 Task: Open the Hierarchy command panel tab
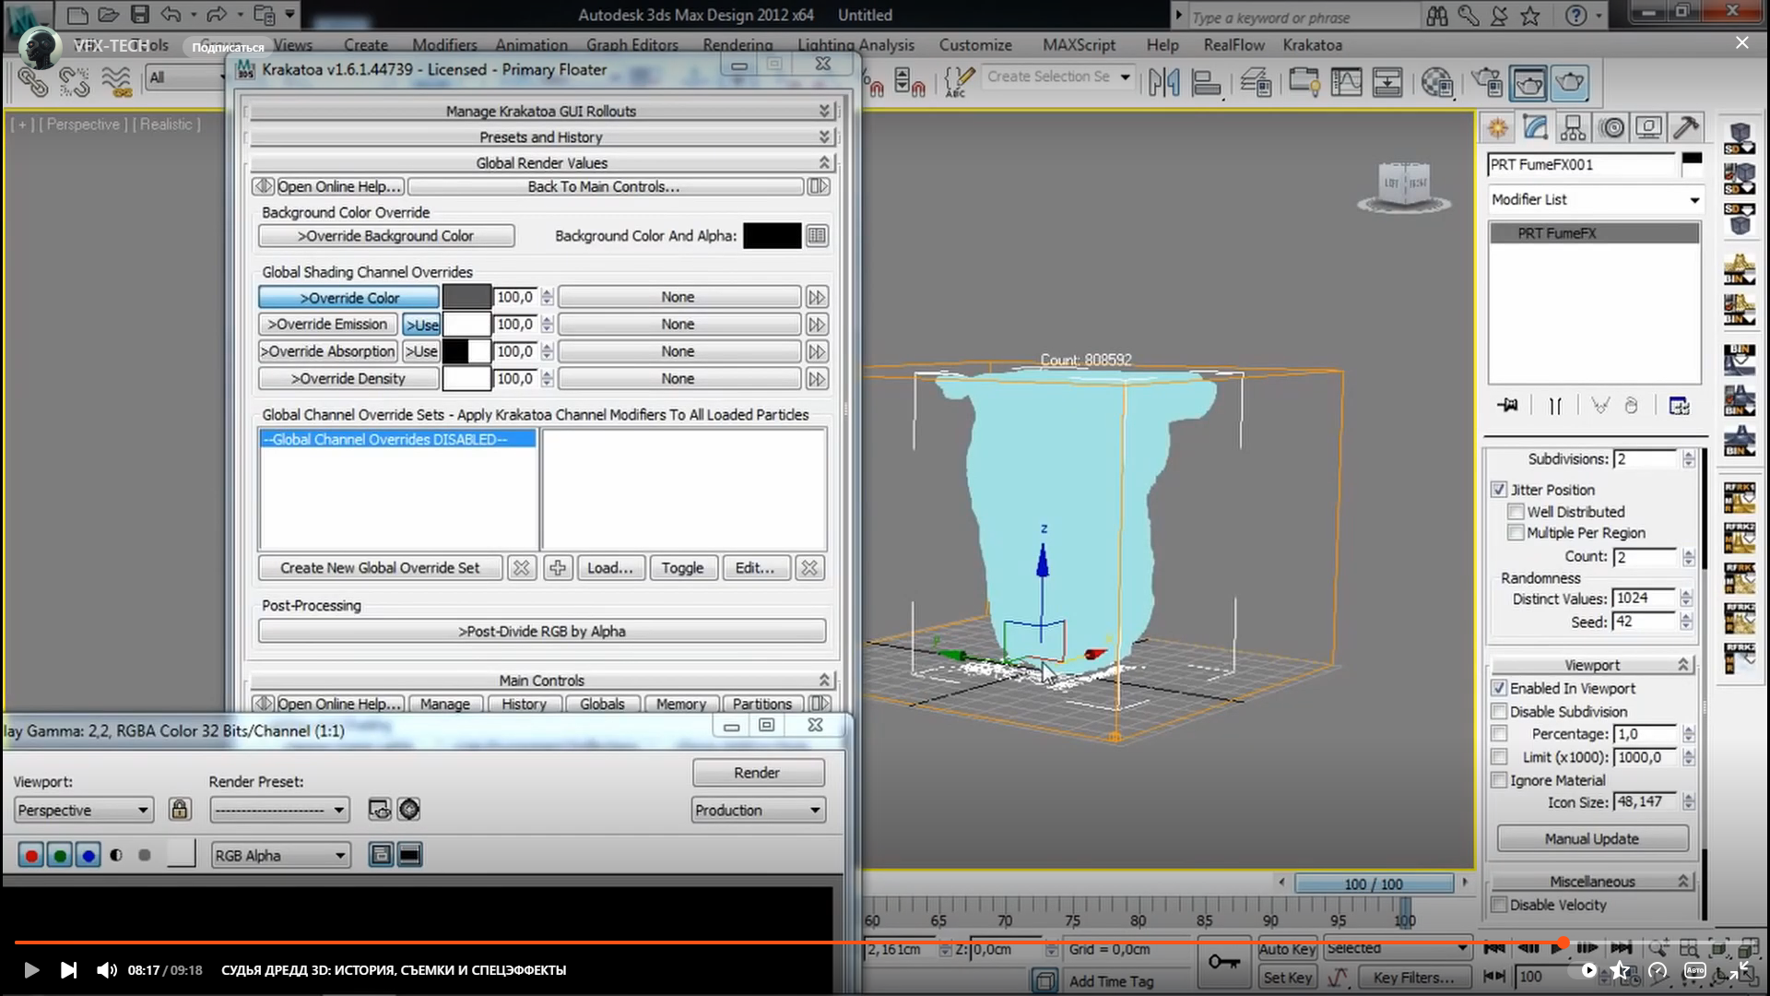click(x=1573, y=127)
